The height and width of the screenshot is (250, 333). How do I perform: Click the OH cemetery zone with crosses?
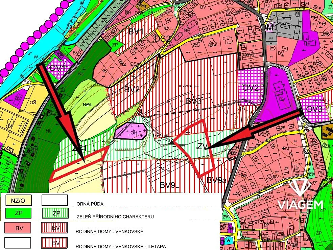click(132, 131)
